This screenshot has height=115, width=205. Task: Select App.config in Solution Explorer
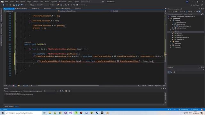coord(178,43)
